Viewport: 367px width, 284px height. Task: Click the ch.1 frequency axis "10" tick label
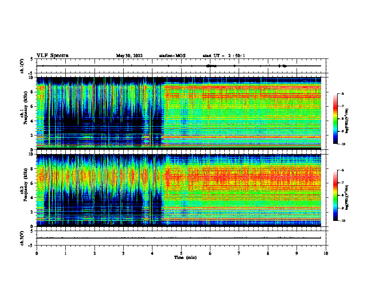coord(32,77)
